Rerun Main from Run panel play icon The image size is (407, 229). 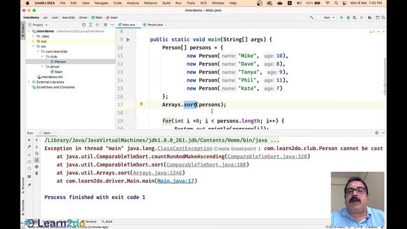(x=29, y=140)
